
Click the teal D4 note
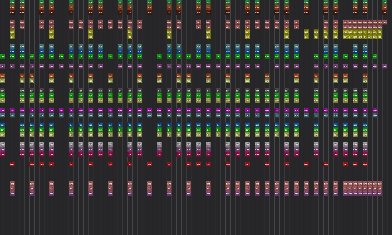[61, 115]
